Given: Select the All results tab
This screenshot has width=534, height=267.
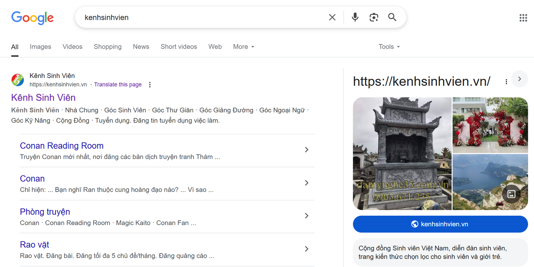Looking at the screenshot, I should pyautogui.click(x=15, y=47).
